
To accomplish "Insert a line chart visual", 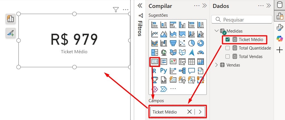I will click(155, 34).
